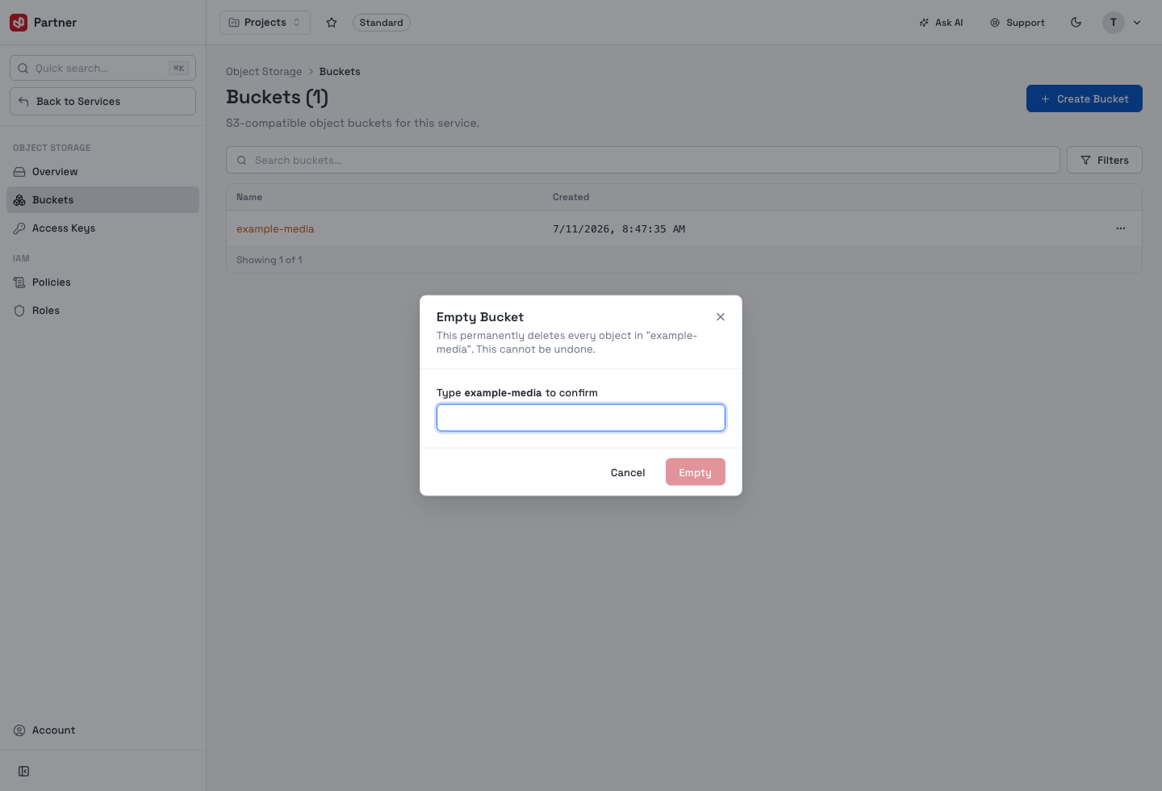The image size is (1162, 791).
Task: Open row actions ellipsis for example-media
Action: (1120, 228)
